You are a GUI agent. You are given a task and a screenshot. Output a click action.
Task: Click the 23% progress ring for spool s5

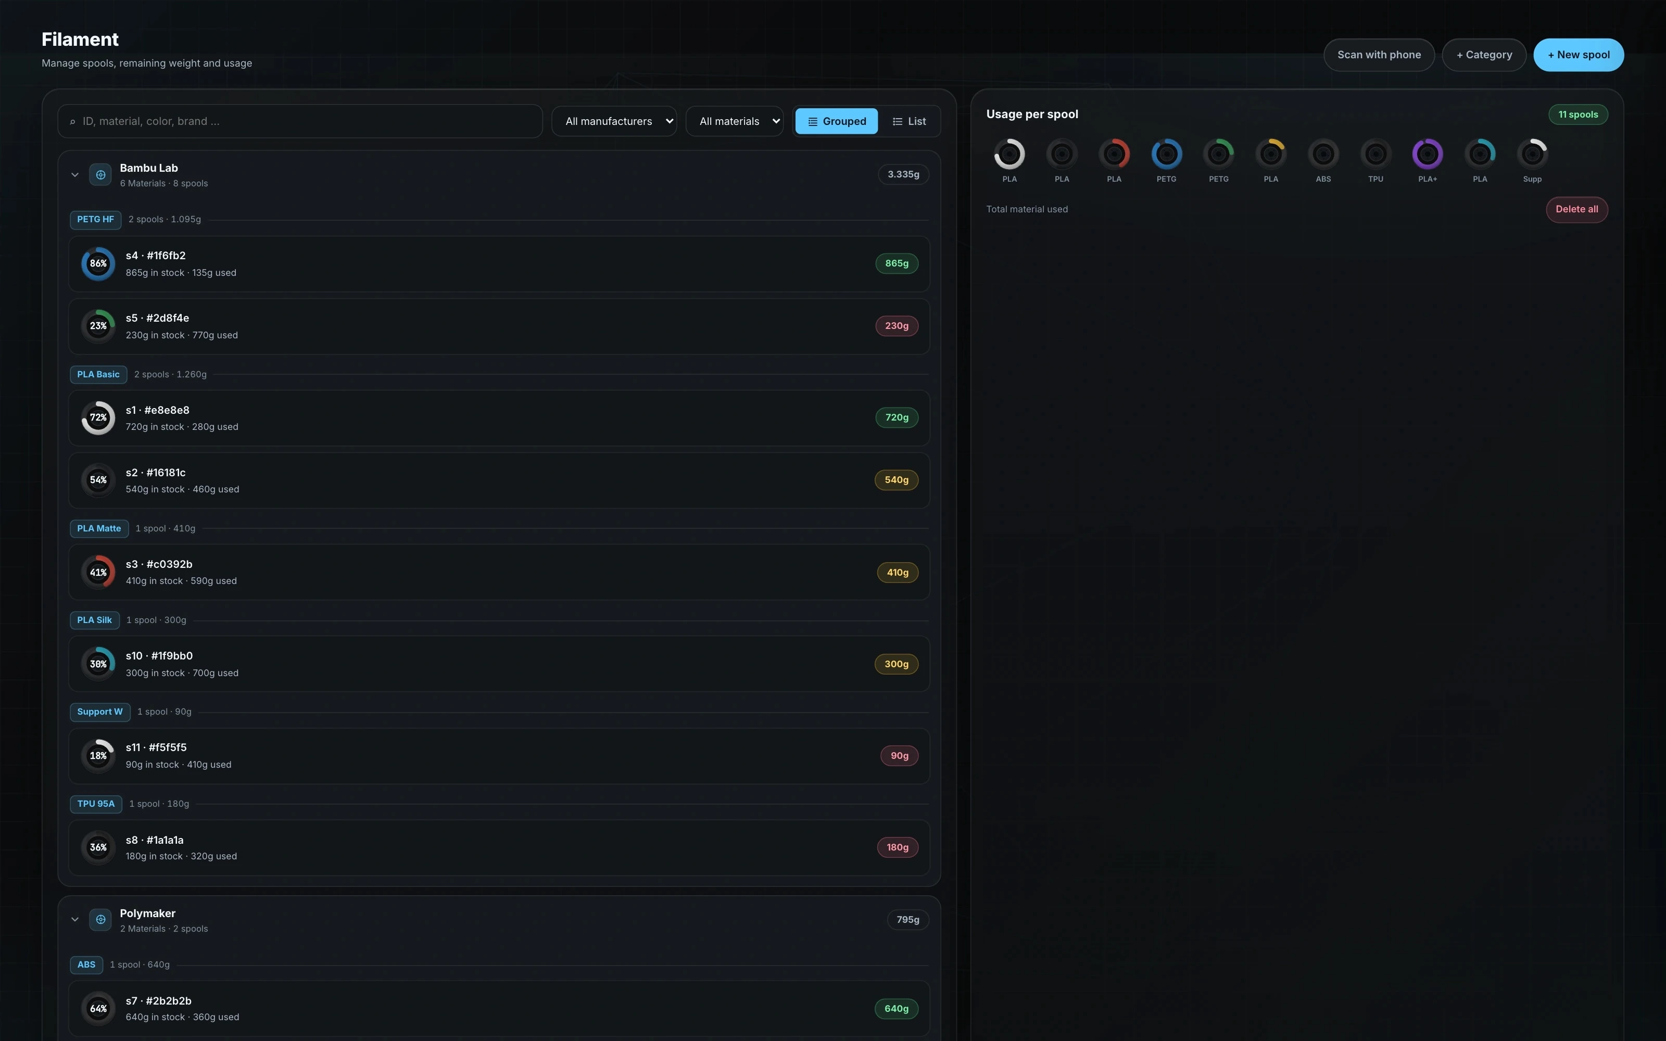[x=98, y=326]
